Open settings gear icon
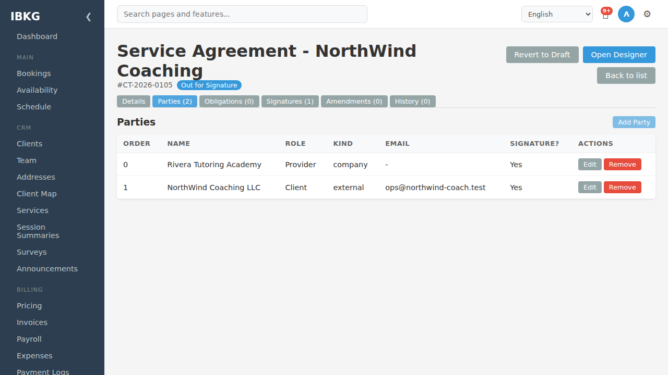This screenshot has height=375, width=668. [x=647, y=14]
